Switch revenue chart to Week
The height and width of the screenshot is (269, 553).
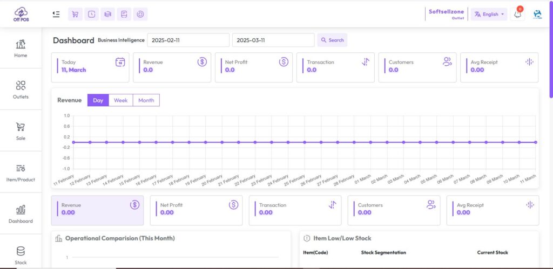click(x=120, y=100)
